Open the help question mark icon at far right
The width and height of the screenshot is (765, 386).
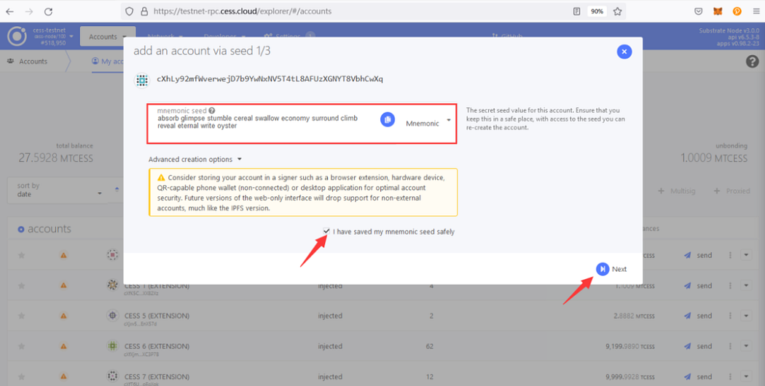click(753, 61)
